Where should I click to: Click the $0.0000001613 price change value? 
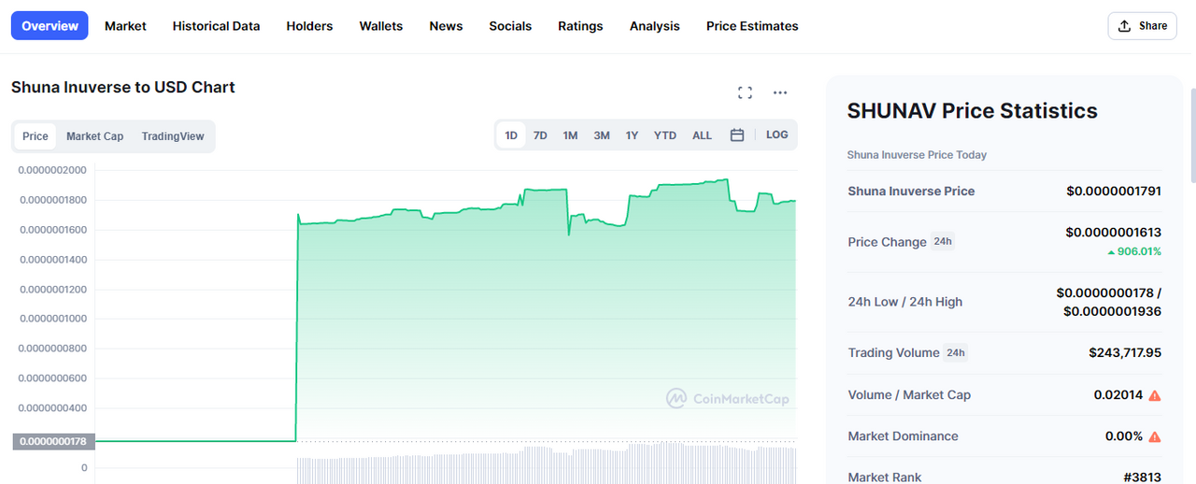click(x=1114, y=232)
